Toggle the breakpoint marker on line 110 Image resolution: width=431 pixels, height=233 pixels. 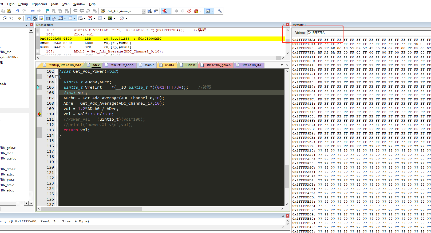(39, 114)
